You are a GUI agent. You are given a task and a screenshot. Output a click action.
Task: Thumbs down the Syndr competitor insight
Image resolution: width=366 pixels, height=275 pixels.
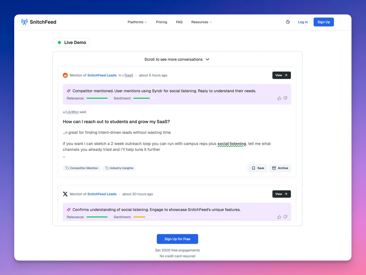coord(285,98)
